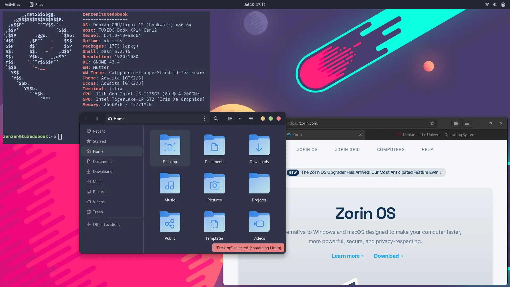
Task: Open the Desktop folder in Files
Action: [x=170, y=148]
